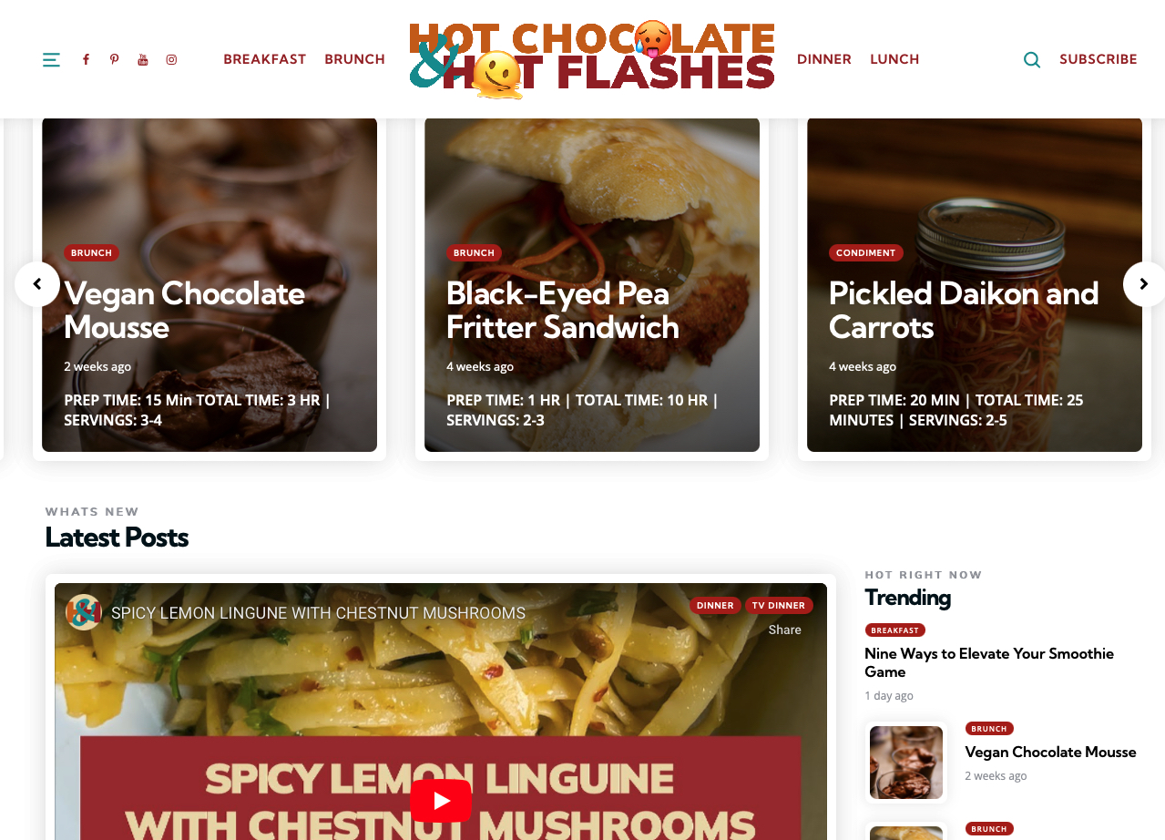
Task: Select the Condiment category tag
Action: coord(866,252)
